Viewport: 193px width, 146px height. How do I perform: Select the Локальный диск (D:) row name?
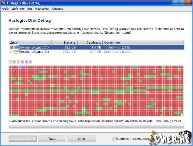tap(34, 52)
